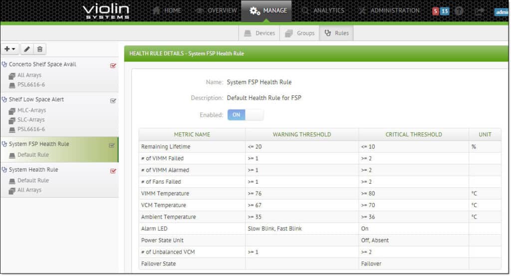Toggle the Concerto Shelf Space Avail checkbox
Screen dimensions: 511x276
click(x=113, y=65)
